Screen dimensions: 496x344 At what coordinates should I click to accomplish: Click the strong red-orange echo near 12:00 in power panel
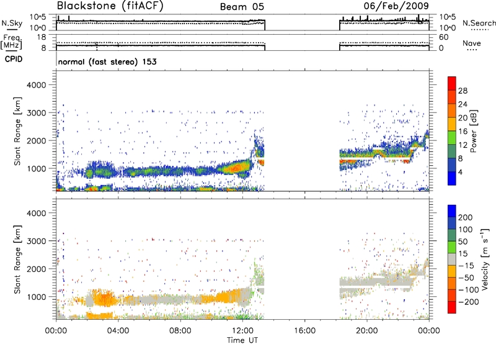tap(236, 168)
